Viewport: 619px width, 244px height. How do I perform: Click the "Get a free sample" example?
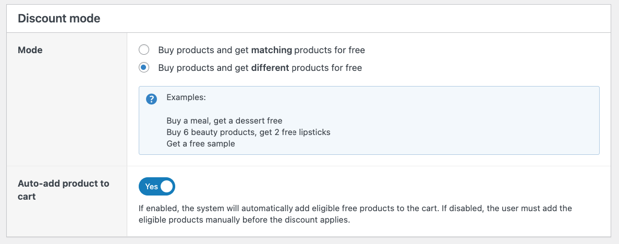(x=201, y=143)
